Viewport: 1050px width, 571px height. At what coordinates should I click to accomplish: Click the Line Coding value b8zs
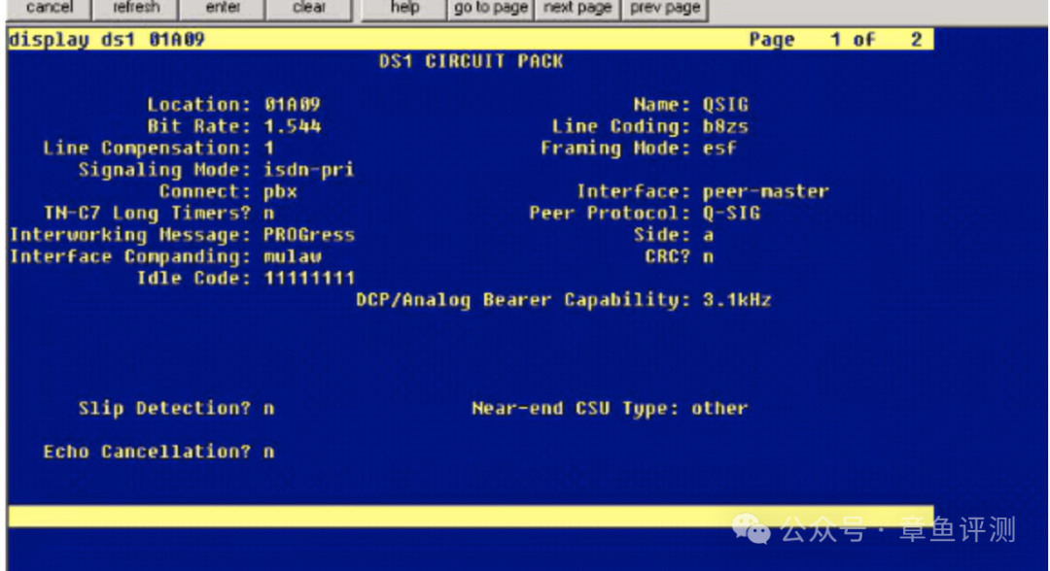[725, 126]
